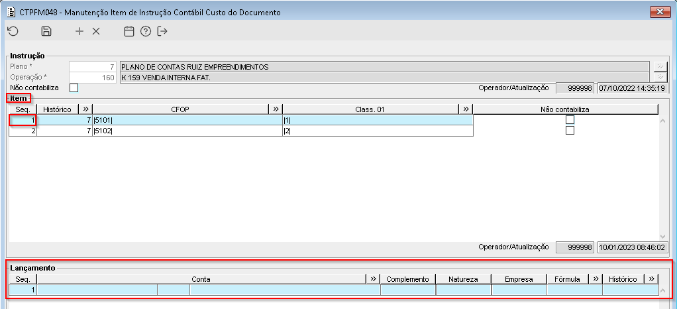Click the empty Empresa cell in Lançamento row 1
This screenshot has height=309, width=677.
[519, 290]
